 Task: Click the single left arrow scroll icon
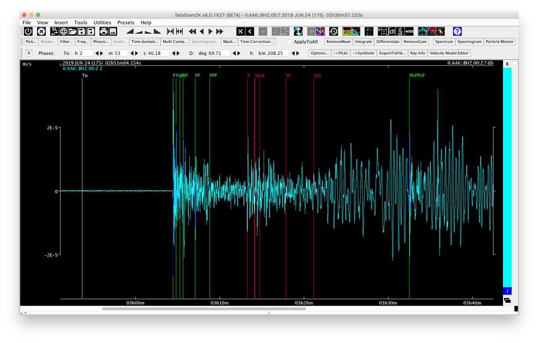pos(202,31)
